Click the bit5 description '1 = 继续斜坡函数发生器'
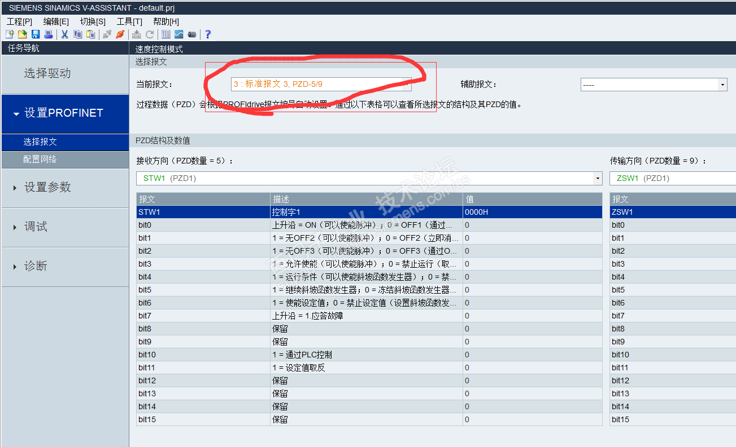This screenshot has width=736, height=447. (x=367, y=290)
